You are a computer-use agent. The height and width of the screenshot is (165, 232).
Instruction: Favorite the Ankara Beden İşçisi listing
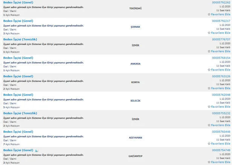point(209,70)
